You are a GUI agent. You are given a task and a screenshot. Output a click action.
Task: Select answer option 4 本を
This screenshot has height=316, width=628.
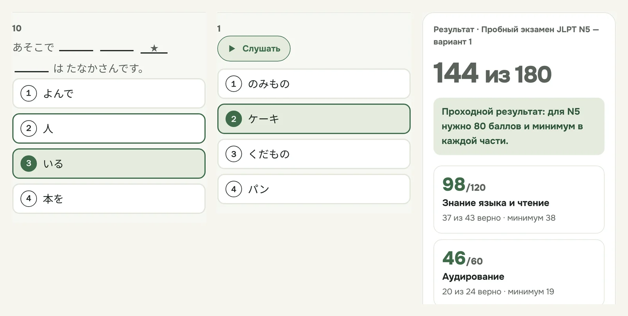tap(109, 199)
